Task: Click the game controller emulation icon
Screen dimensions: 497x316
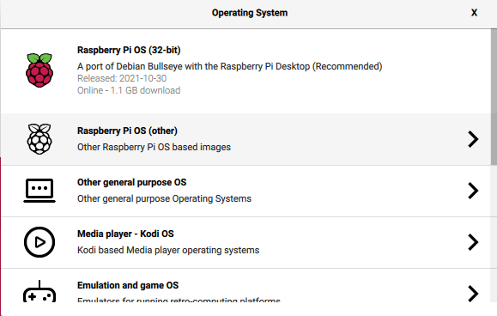Action: click(39, 291)
